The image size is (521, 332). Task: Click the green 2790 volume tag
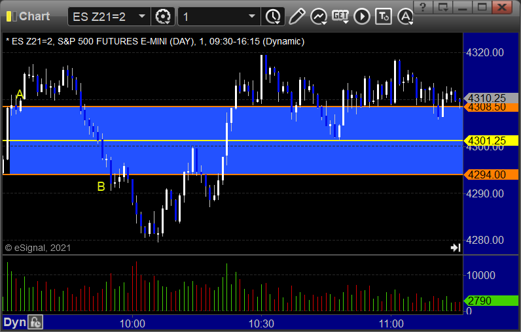pos(491,301)
